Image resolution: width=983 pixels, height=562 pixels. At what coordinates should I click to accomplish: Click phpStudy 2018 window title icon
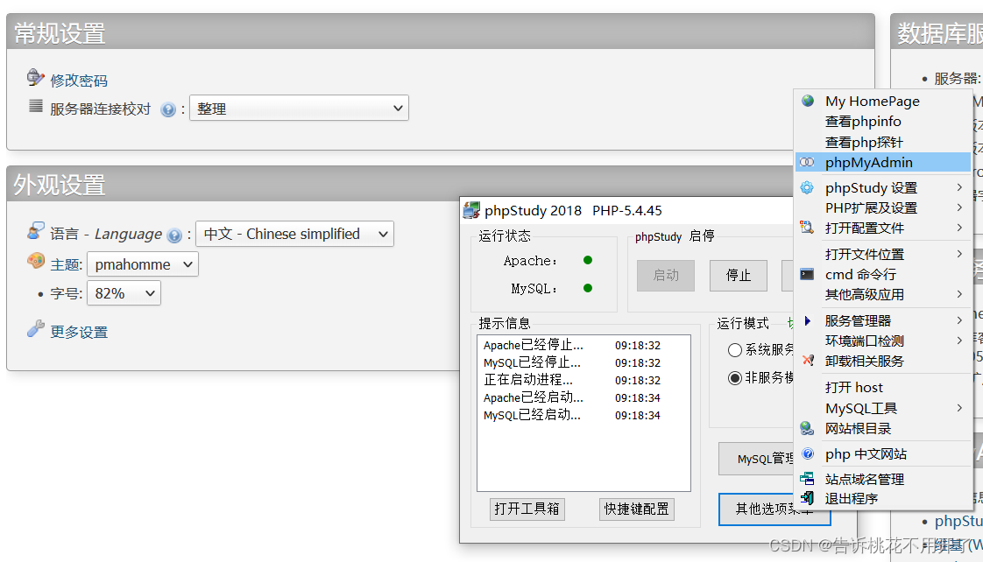471,210
